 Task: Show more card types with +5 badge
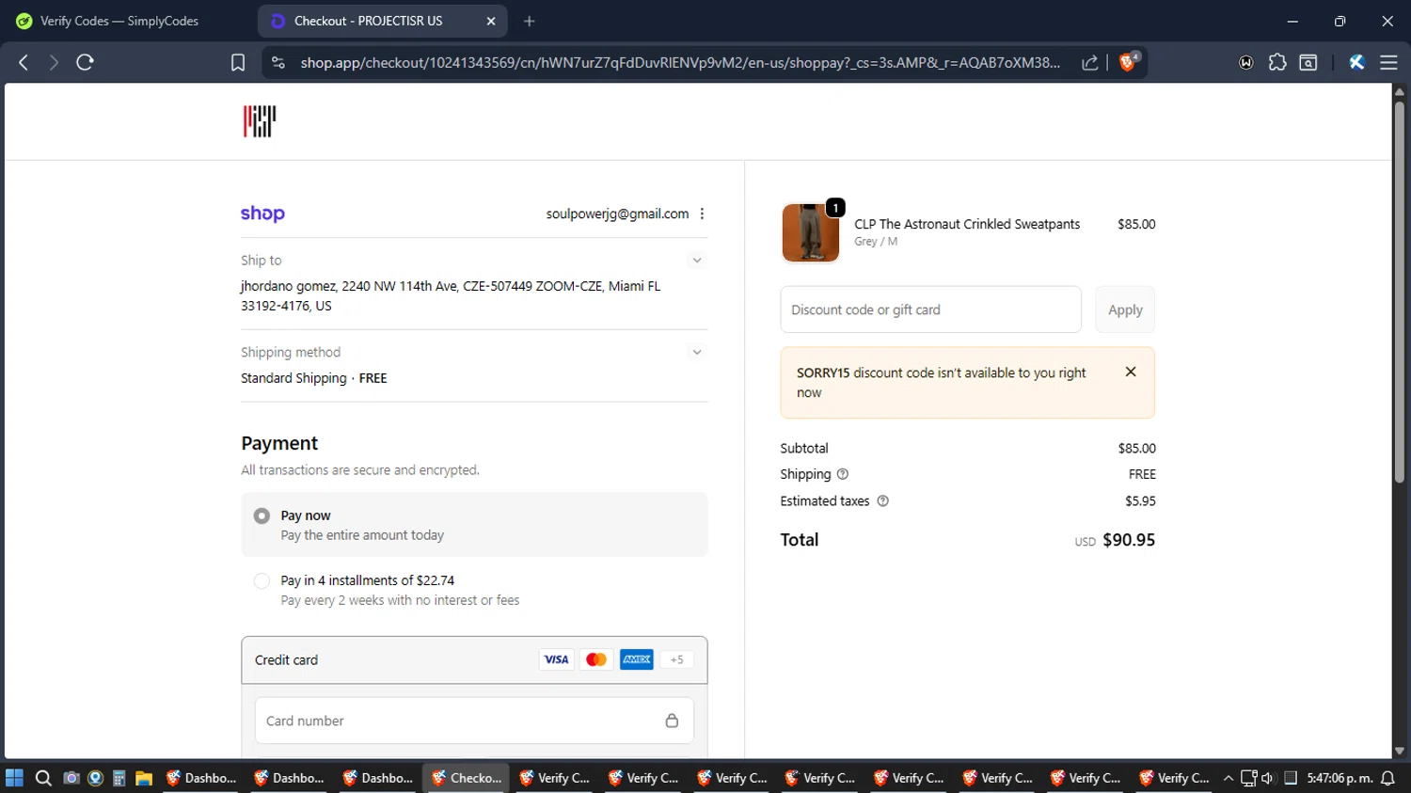(676, 659)
